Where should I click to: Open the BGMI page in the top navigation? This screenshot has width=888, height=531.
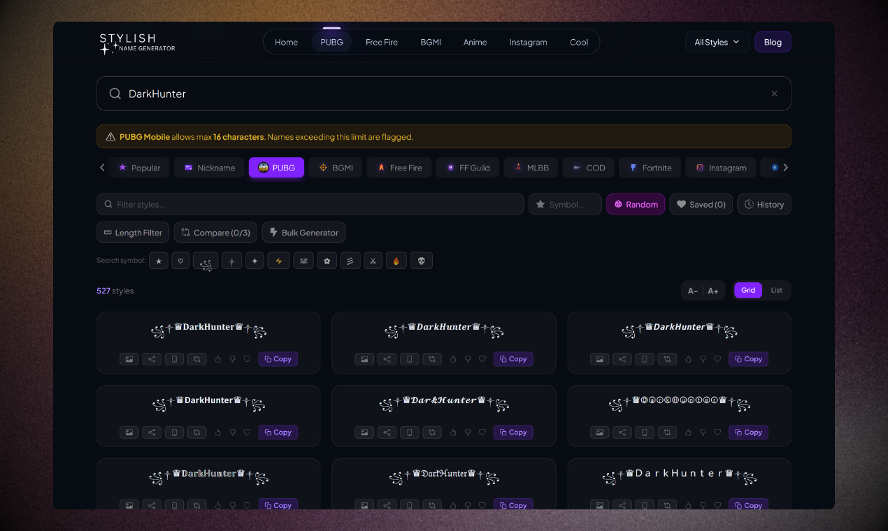click(431, 42)
